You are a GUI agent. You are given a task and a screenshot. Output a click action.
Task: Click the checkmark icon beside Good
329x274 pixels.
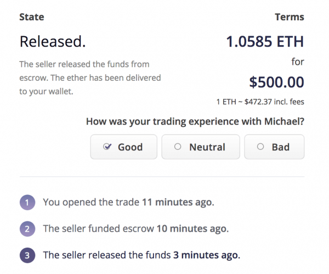click(x=107, y=147)
